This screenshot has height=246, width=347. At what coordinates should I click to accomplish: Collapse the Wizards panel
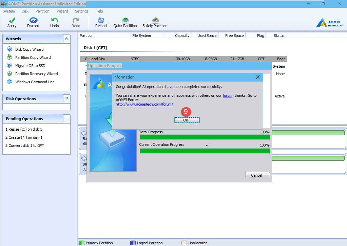67,39
